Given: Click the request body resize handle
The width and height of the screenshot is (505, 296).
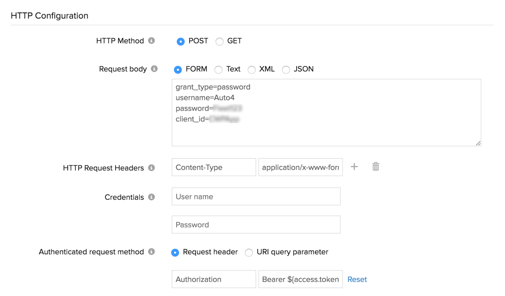Looking at the screenshot, I should point(478,143).
